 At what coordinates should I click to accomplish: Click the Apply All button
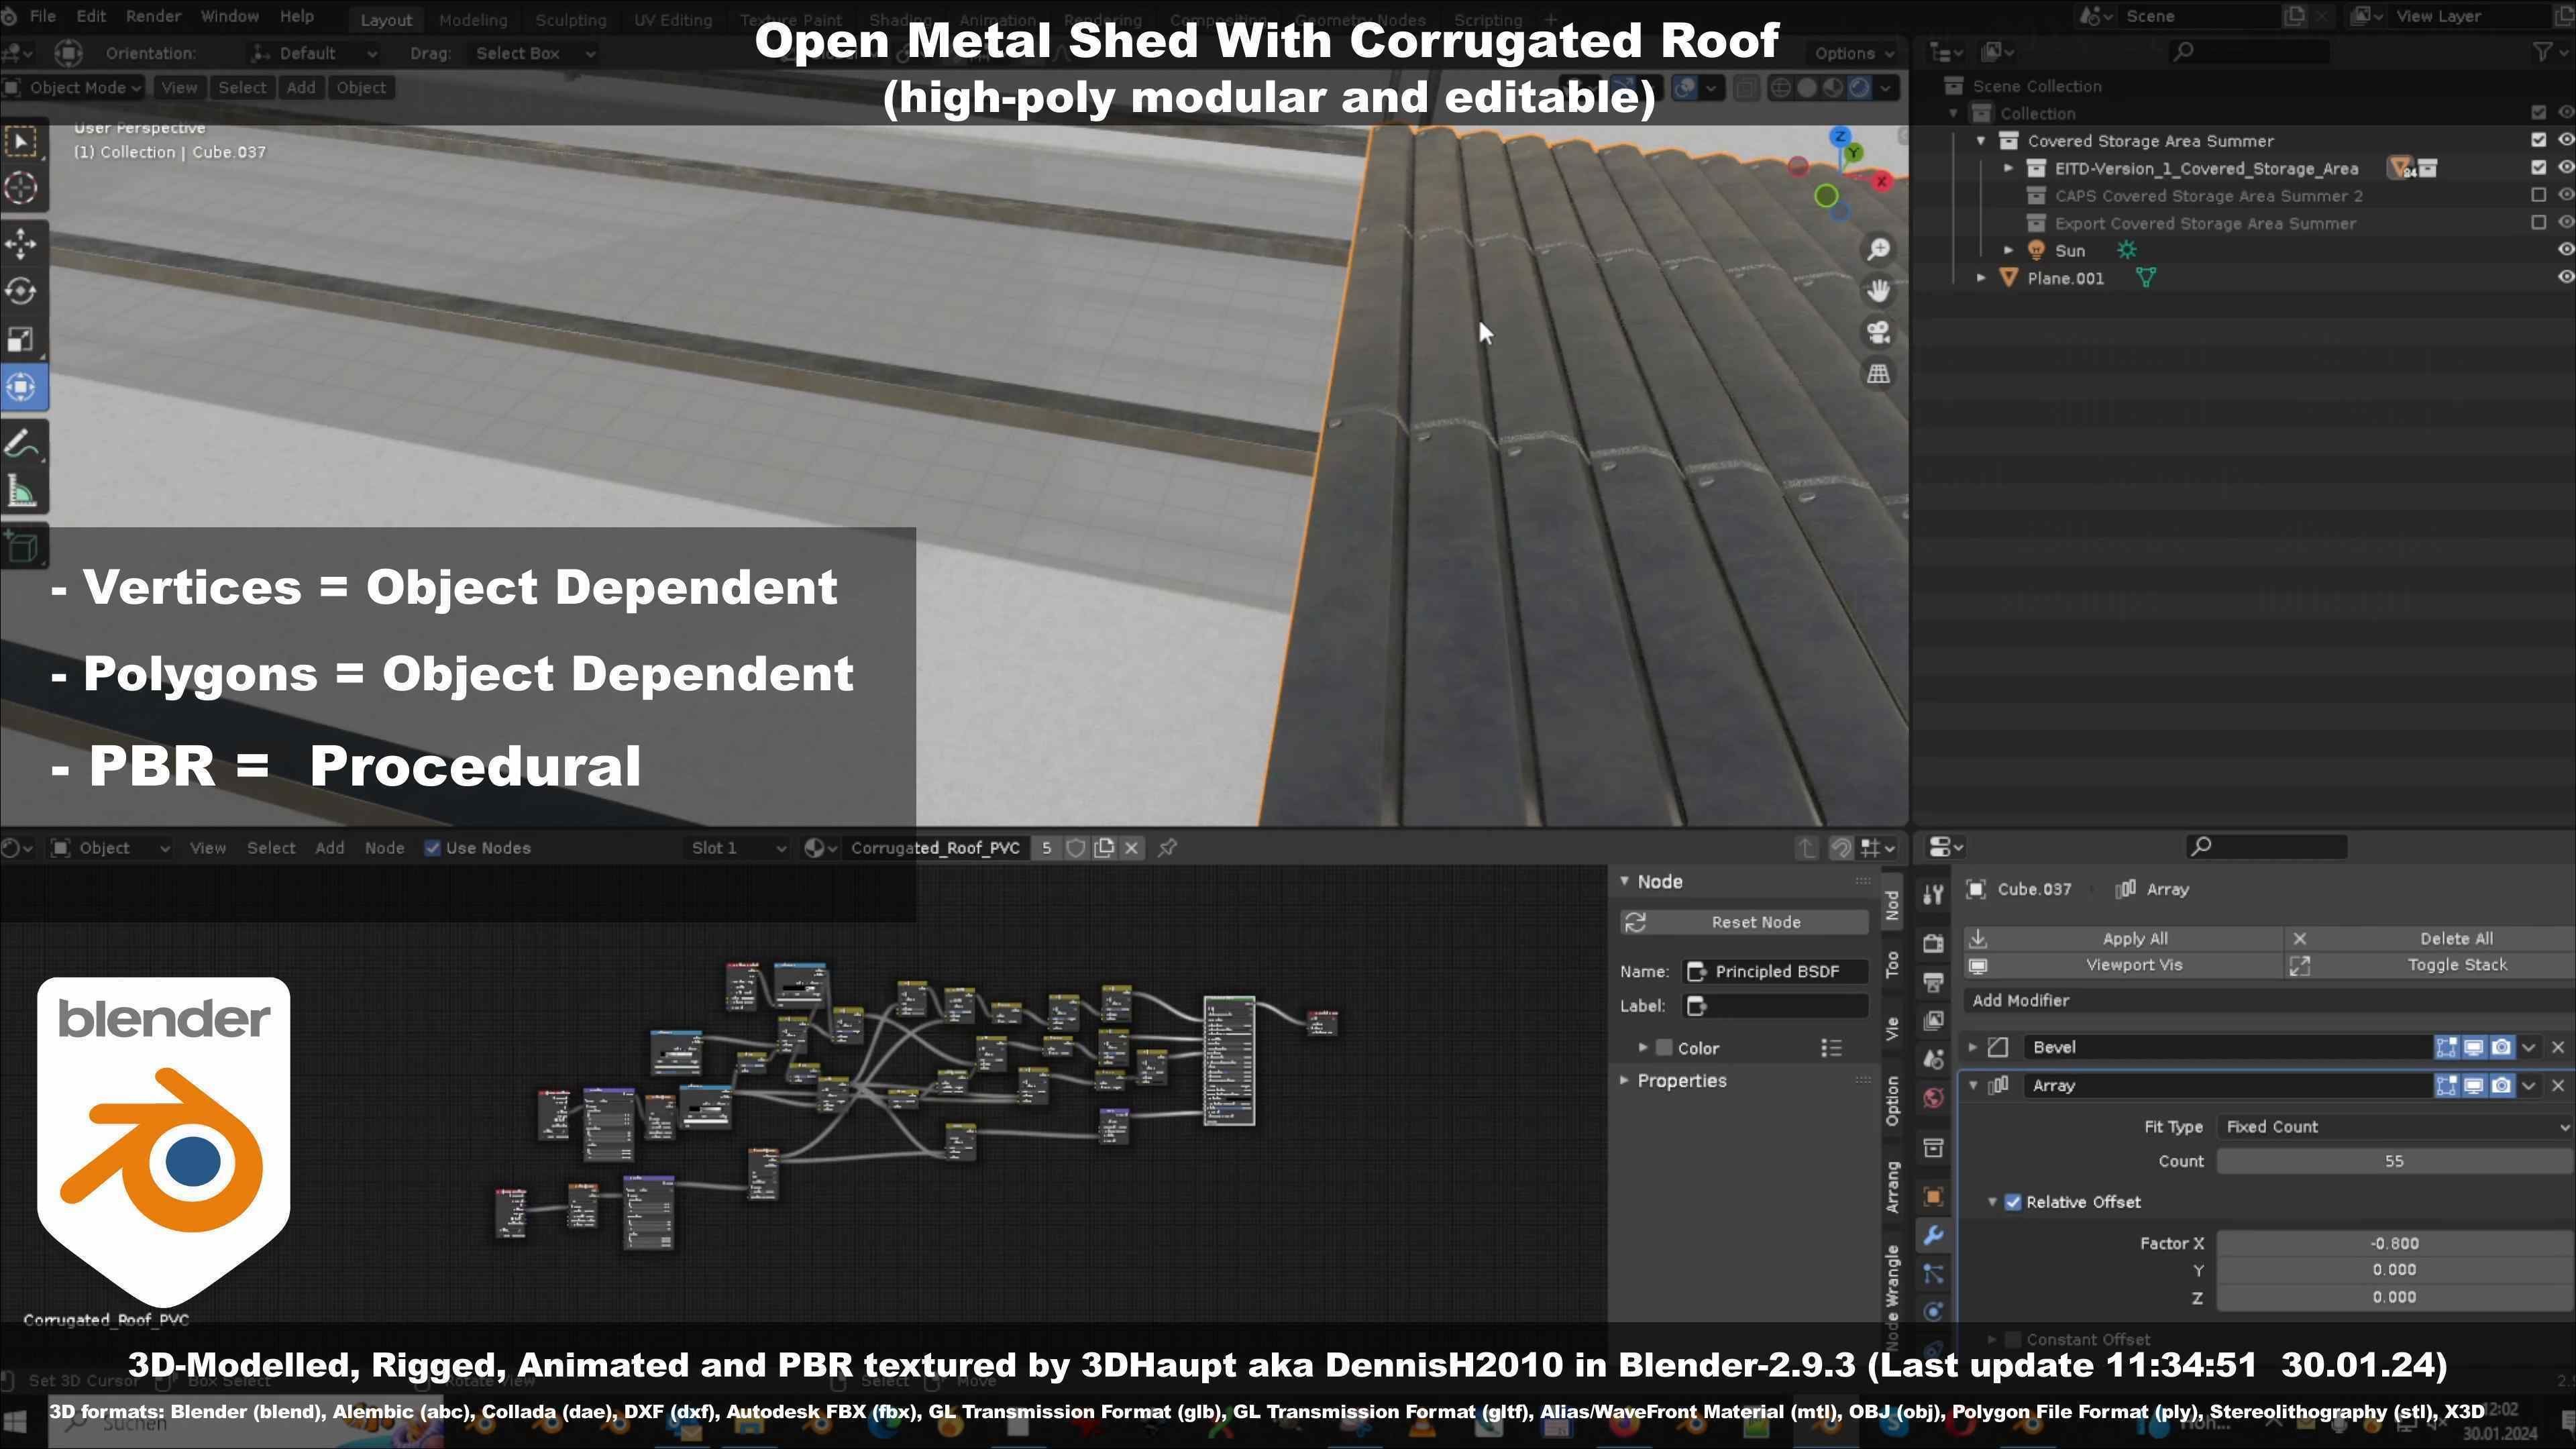[2124, 938]
